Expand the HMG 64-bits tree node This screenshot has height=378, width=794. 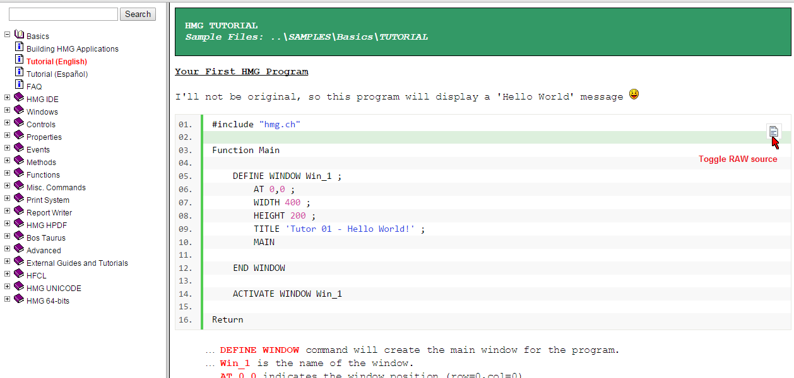[x=7, y=299]
